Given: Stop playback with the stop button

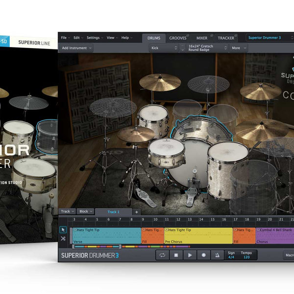Looking at the screenshot, I should click(176, 255).
